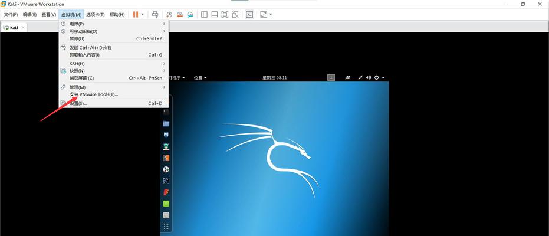Click the wrench icon beside 管理(M)
The image size is (549, 236).
point(63,87)
